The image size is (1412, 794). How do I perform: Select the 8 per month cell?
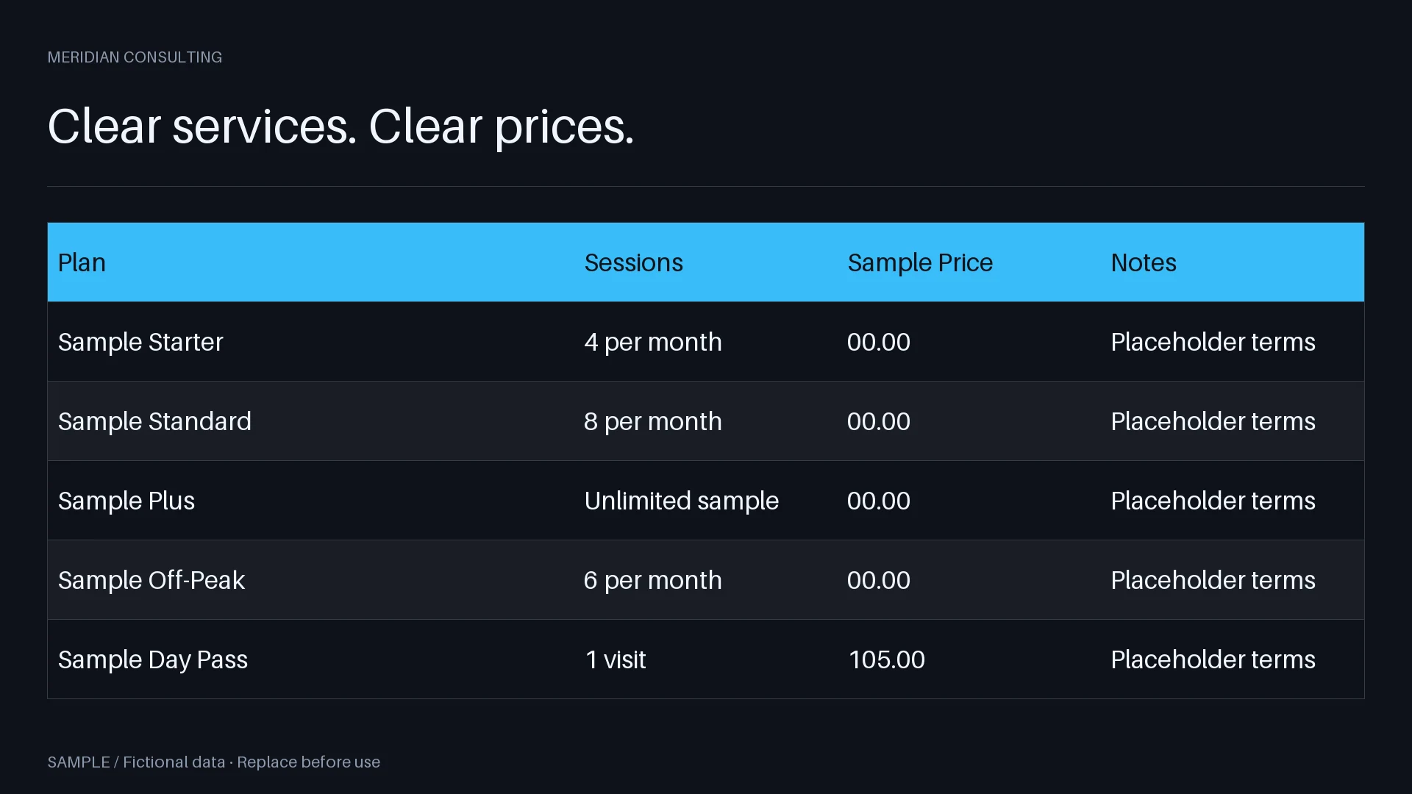(706, 421)
